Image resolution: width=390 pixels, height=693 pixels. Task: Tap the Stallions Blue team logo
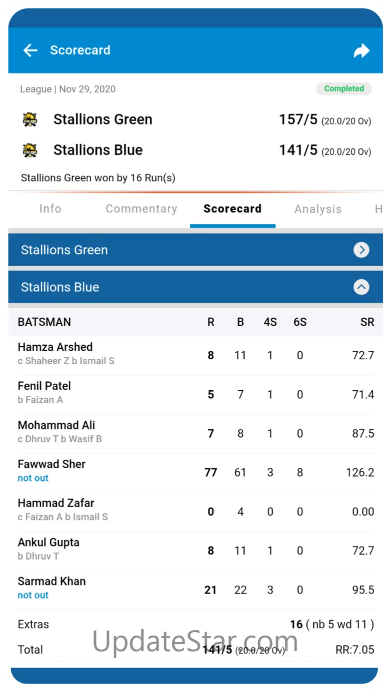[30, 150]
